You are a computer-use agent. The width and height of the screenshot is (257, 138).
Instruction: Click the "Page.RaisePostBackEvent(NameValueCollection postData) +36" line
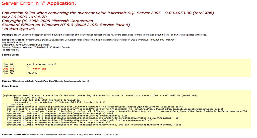[58, 122]
